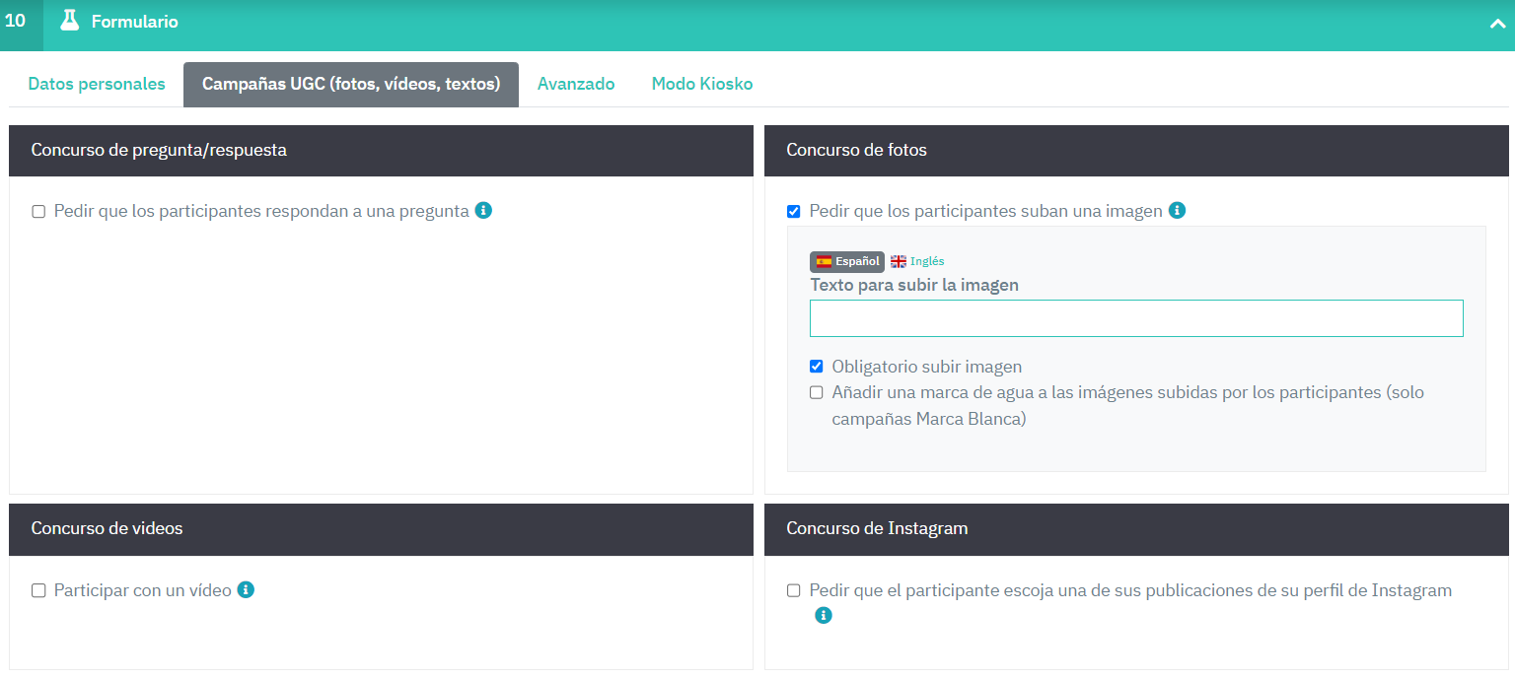Click the info icon beside 'respondan a una pregunta'
This screenshot has width=1515, height=680.
[x=483, y=210]
